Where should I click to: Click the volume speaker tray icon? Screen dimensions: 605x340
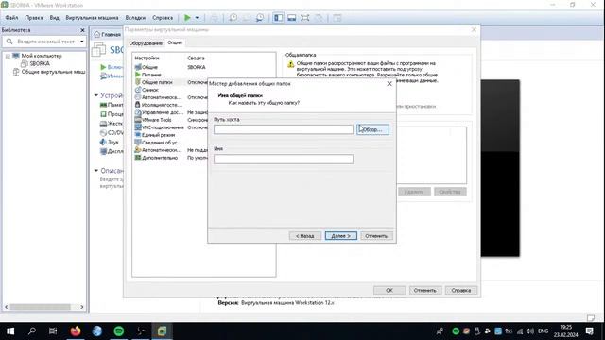[x=530, y=331]
